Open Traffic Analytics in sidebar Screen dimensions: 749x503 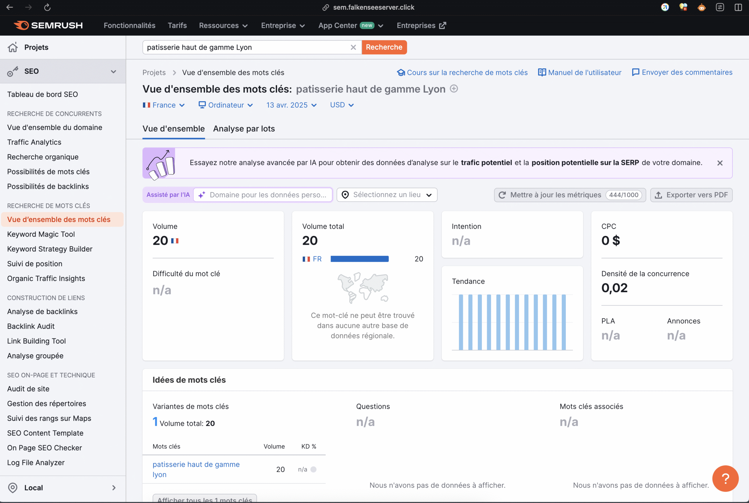point(34,142)
